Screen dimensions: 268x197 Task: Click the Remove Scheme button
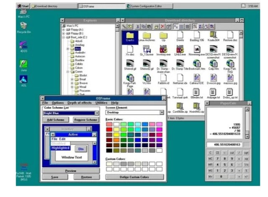(x=86, y=120)
